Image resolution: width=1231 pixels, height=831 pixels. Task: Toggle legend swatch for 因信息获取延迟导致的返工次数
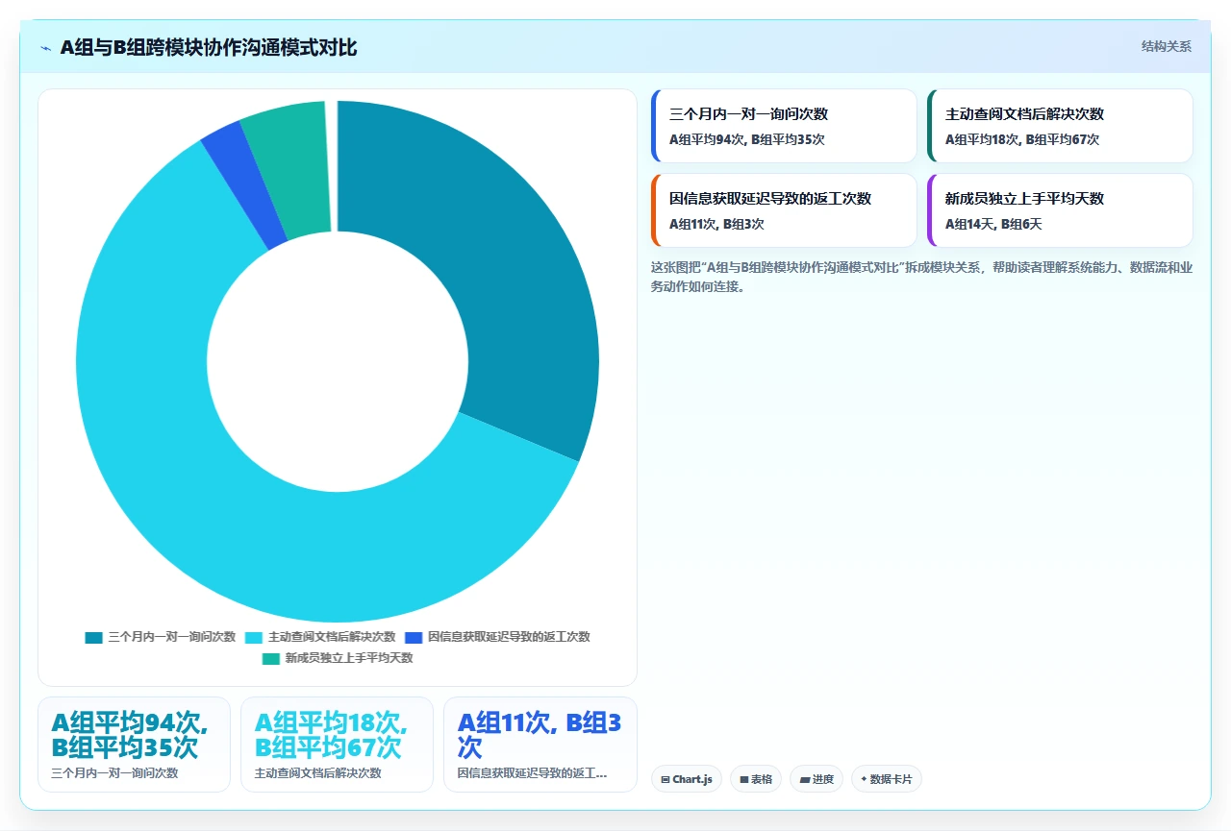(x=414, y=637)
